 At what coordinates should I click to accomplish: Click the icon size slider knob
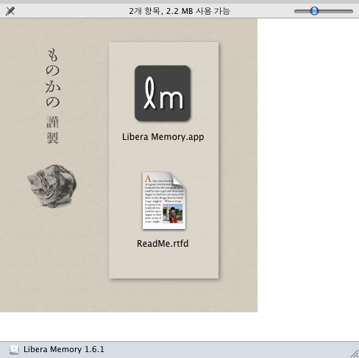coord(314,11)
